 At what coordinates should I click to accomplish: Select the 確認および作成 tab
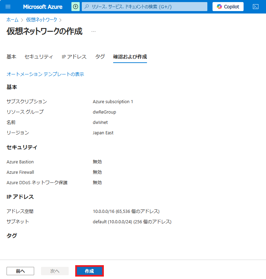pos(130,57)
